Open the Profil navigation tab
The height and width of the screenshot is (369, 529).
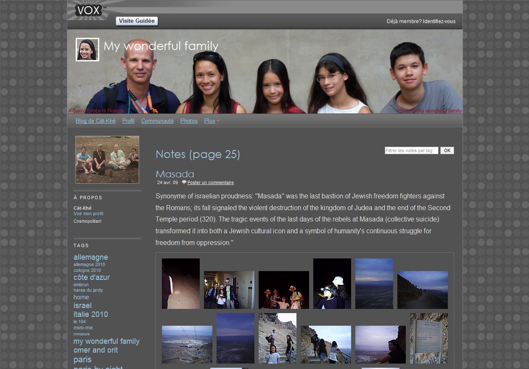(128, 121)
